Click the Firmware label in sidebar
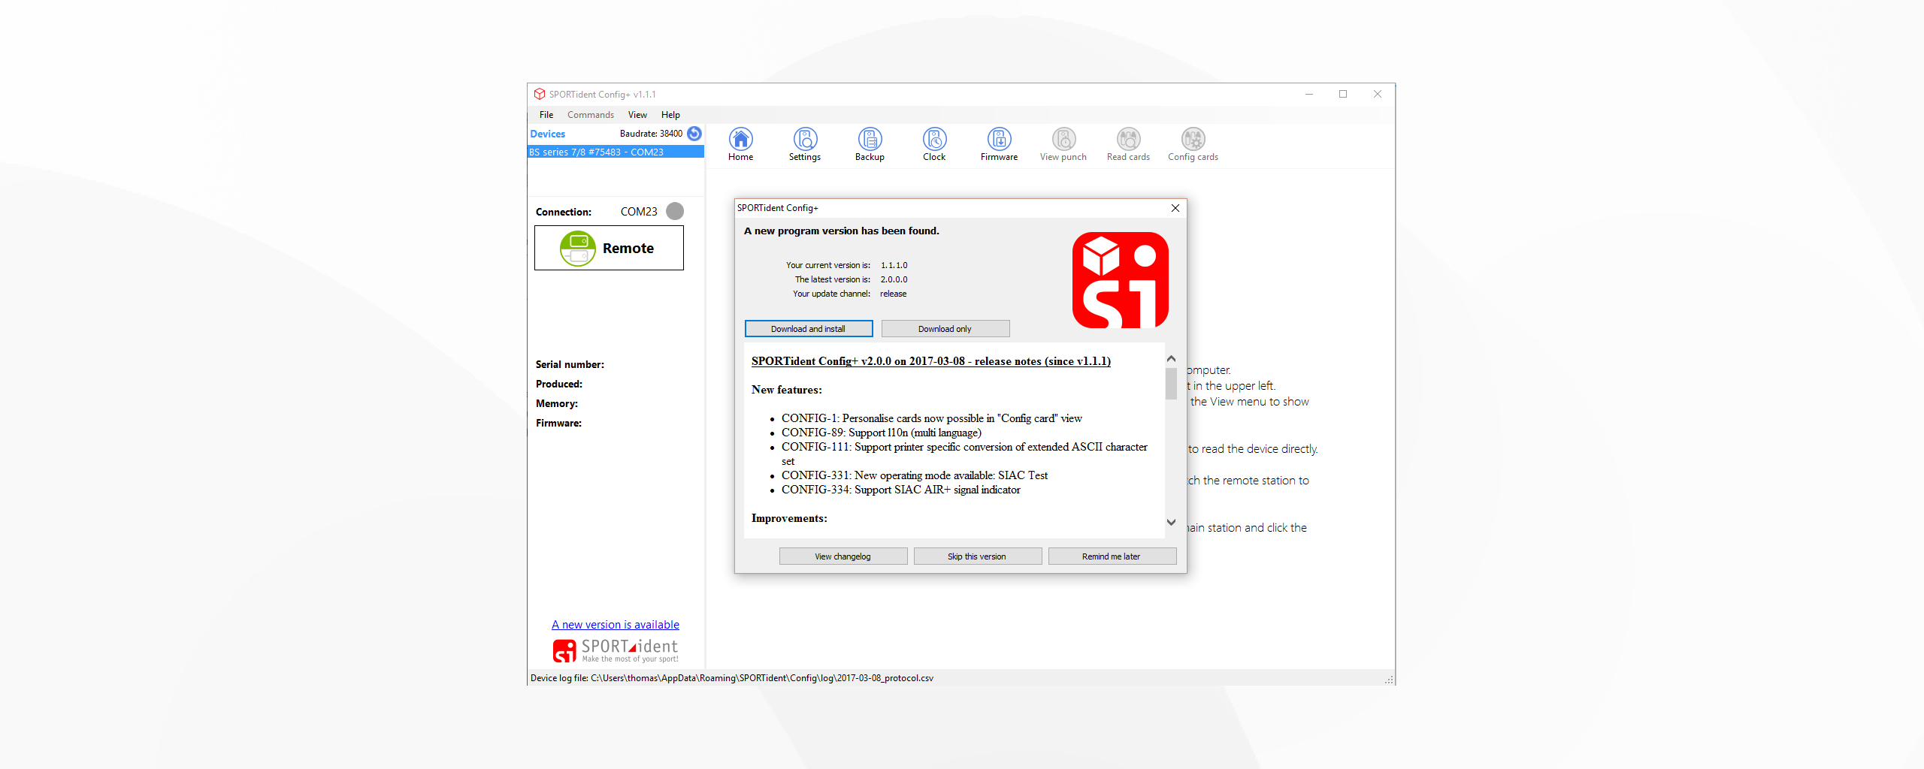Viewport: 1924px width, 769px height. click(558, 423)
